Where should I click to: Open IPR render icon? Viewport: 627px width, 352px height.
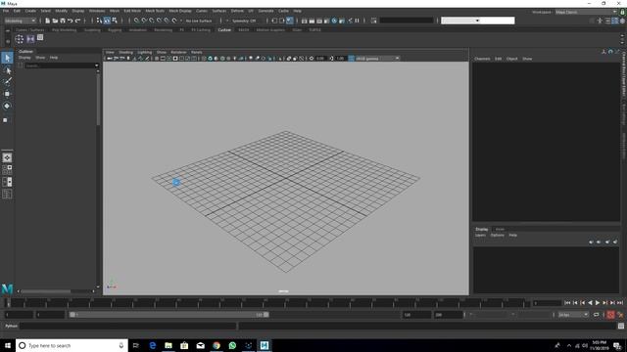(x=319, y=21)
